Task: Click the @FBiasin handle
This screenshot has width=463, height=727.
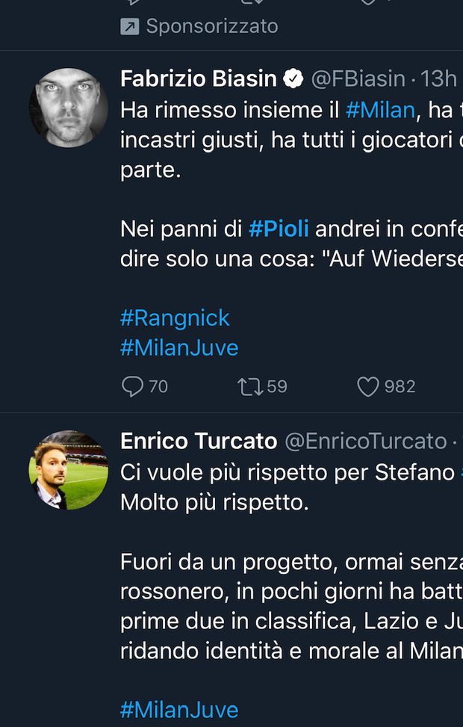Action: 358,78
